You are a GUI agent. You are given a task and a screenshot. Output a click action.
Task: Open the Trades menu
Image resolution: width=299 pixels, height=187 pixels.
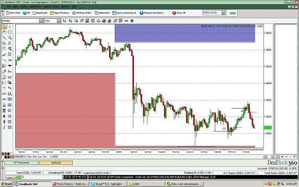(x=24, y=7)
